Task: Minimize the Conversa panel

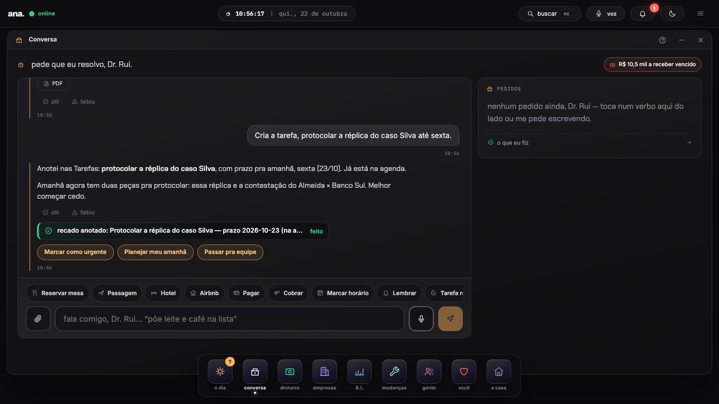Action: click(682, 40)
